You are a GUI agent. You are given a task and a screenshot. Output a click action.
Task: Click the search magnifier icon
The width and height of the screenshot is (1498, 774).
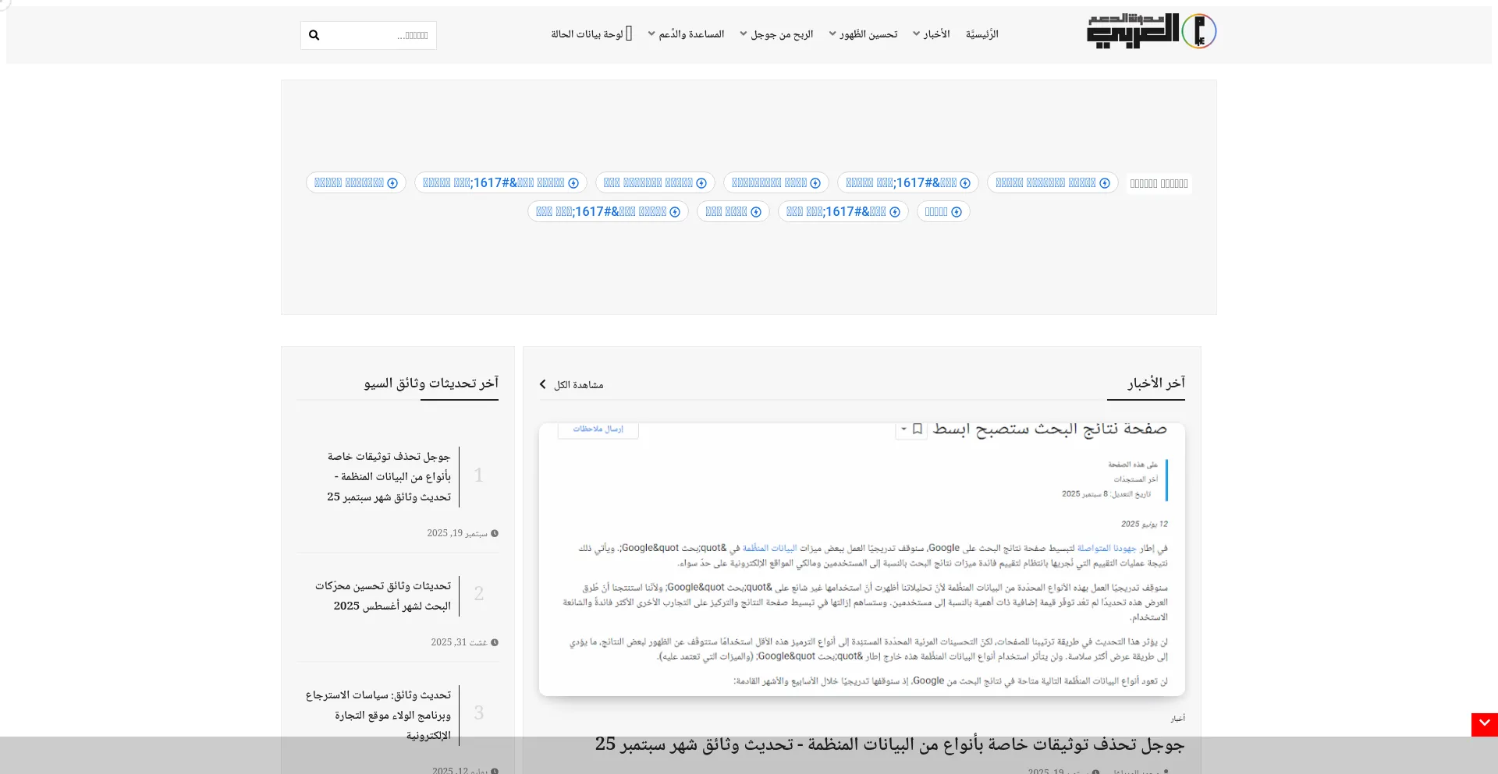pyautogui.click(x=314, y=35)
